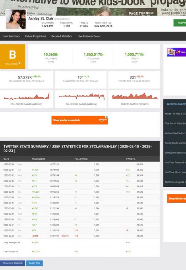Click the 1,863,517th following rank

point(94,54)
